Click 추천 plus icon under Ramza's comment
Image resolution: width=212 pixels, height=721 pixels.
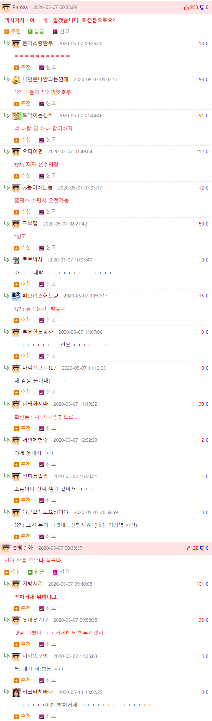pos(6,32)
